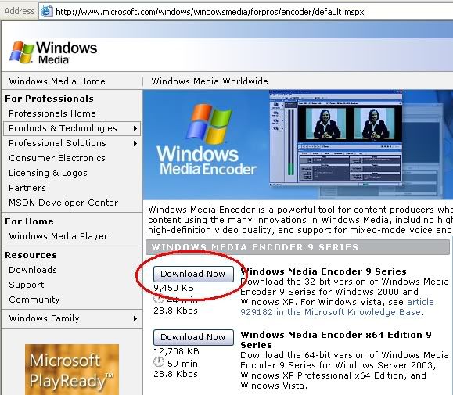Expand the Professional Solutions submenu arrow

coord(135,143)
